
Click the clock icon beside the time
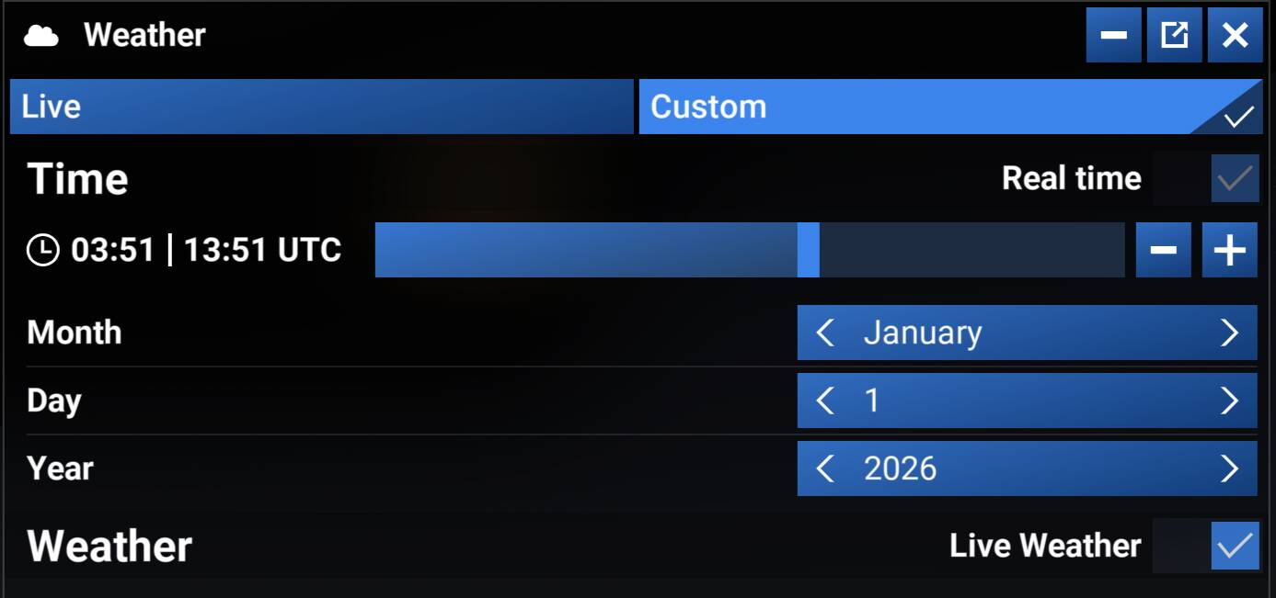[42, 250]
